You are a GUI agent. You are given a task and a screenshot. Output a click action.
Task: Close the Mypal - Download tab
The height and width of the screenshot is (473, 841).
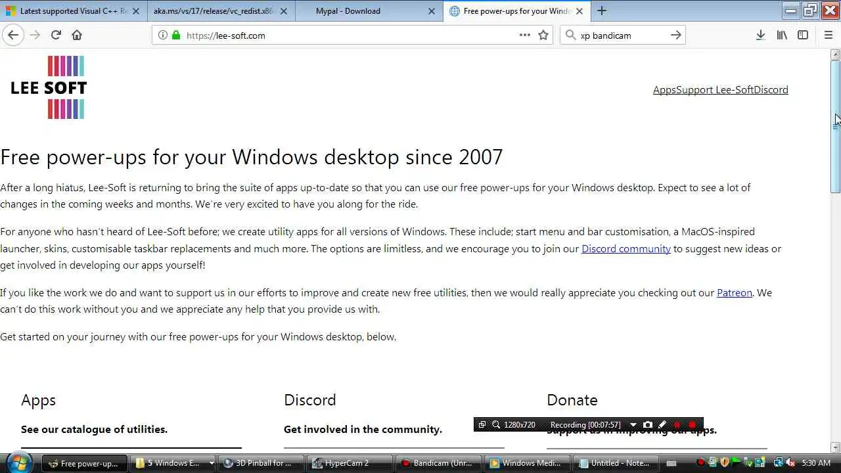click(431, 11)
